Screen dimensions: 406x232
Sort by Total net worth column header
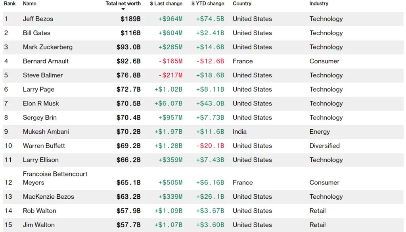pos(123,4)
